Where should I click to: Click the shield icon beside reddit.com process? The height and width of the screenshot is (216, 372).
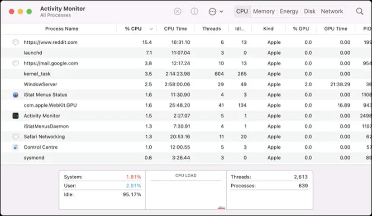point(15,42)
